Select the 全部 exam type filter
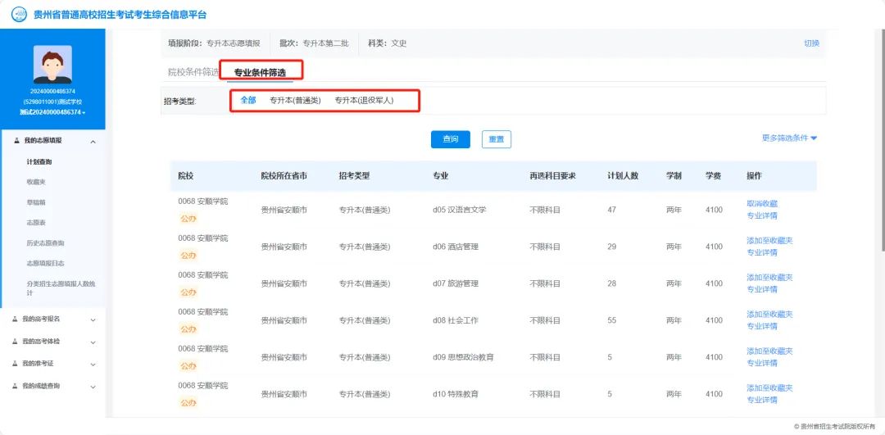The height and width of the screenshot is (435, 885). click(x=247, y=101)
